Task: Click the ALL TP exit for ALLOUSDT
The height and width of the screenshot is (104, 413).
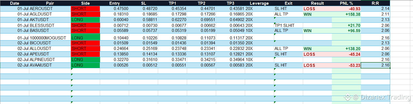Action: [x=288, y=49]
